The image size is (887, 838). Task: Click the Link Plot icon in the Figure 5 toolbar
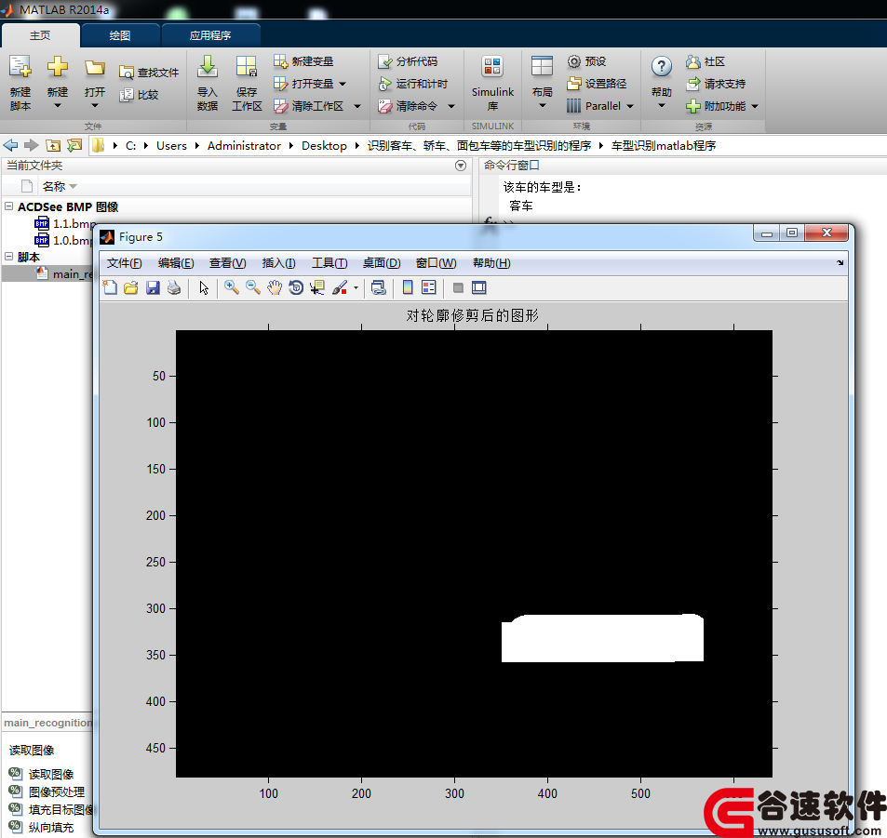(x=379, y=287)
